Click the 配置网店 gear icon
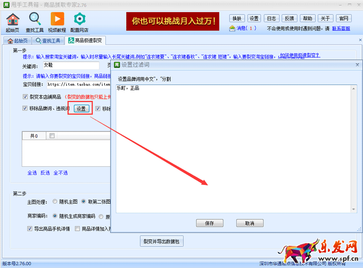The image size is (363, 268). pyautogui.click(x=79, y=19)
